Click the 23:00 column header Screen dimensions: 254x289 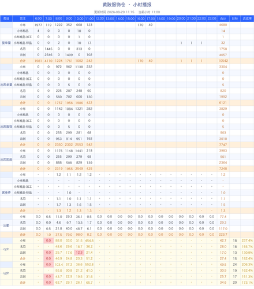point(212,18)
